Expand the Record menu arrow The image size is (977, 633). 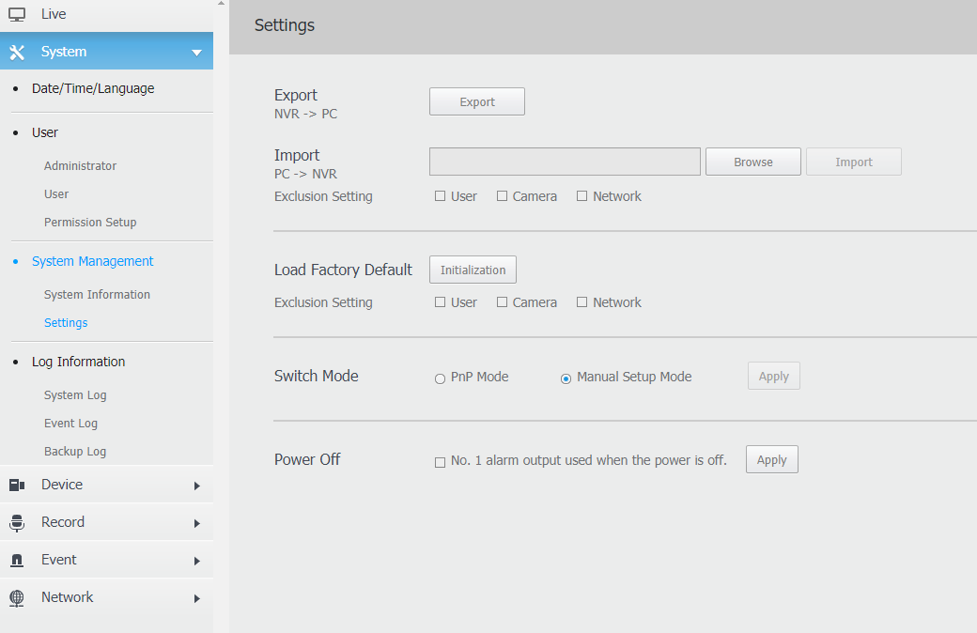click(x=197, y=523)
